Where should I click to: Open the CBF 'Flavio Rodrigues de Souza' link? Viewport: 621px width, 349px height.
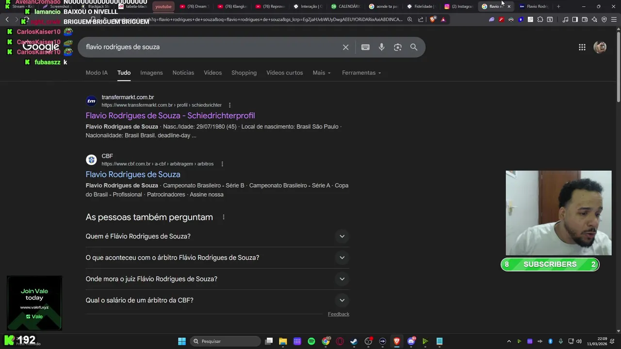(x=133, y=174)
